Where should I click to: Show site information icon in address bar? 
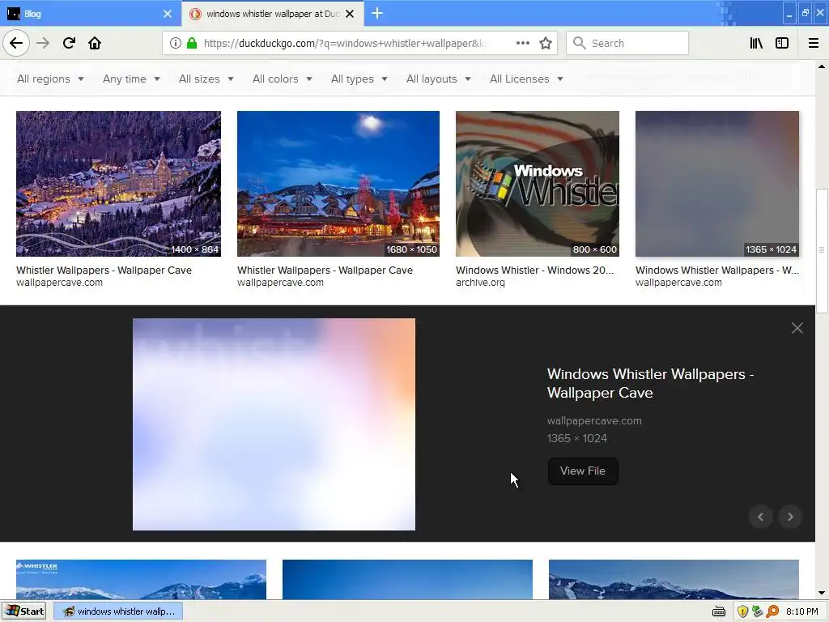coord(176,44)
